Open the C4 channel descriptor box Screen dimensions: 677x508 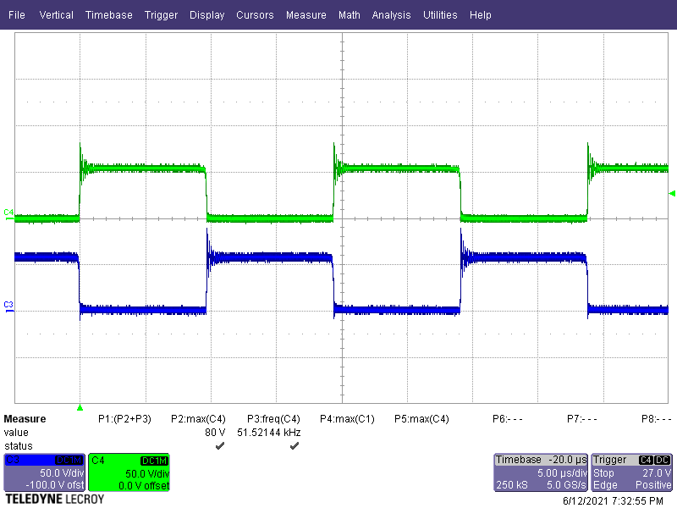[129, 472]
